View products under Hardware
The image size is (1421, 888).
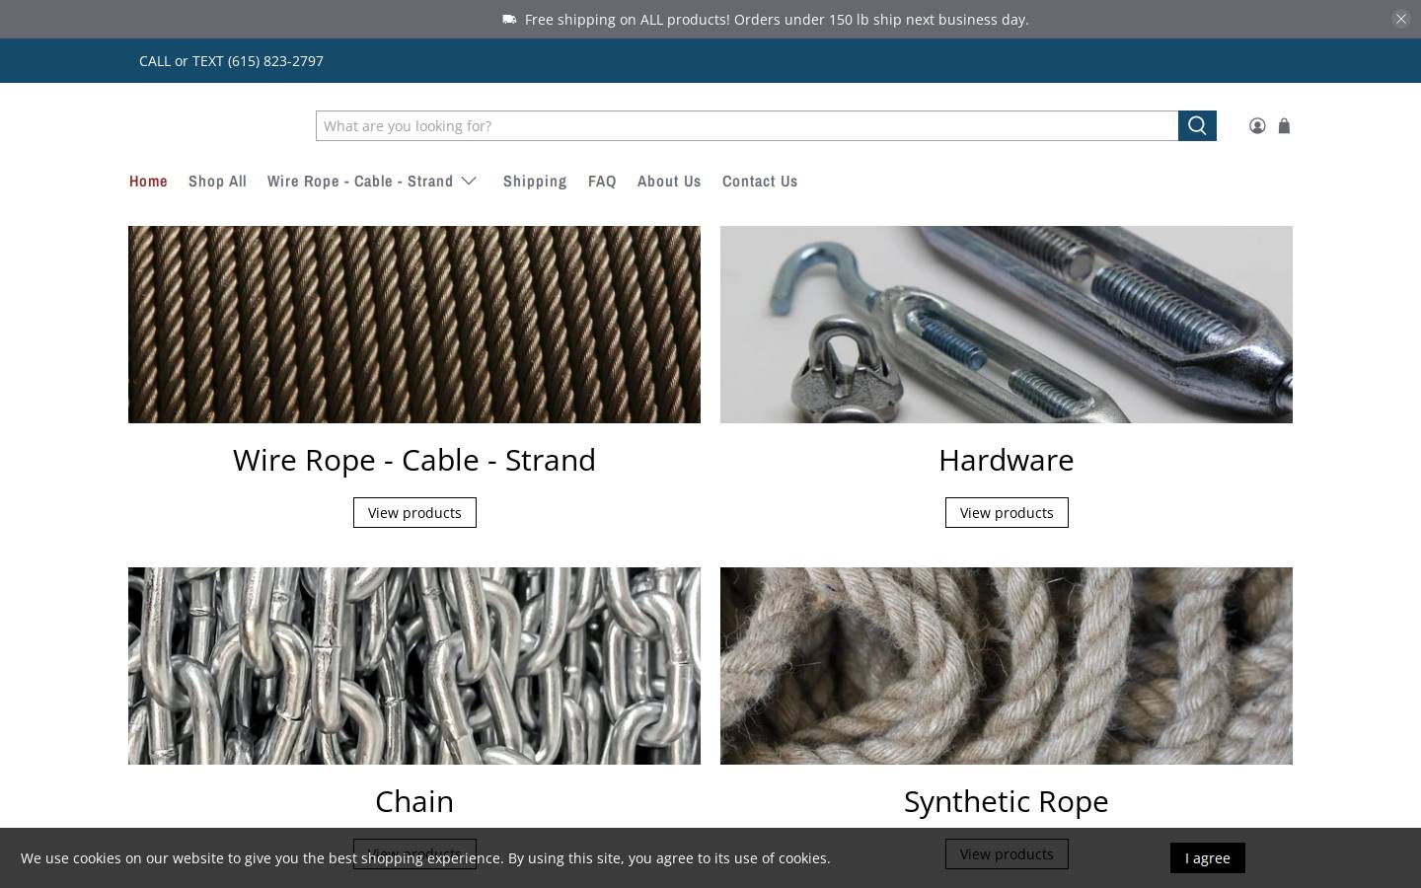(1007, 512)
